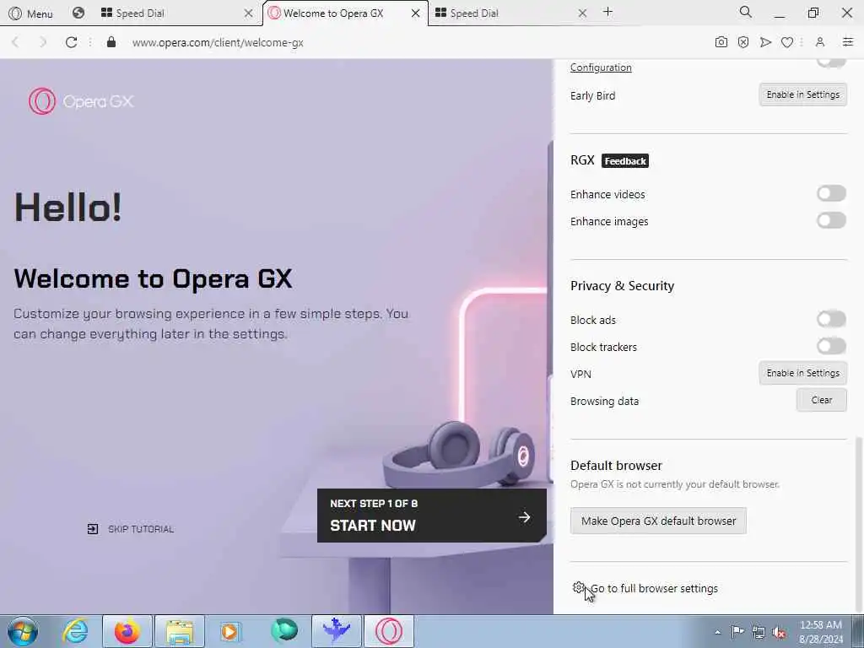Toggle Block ads switch

coord(831,319)
